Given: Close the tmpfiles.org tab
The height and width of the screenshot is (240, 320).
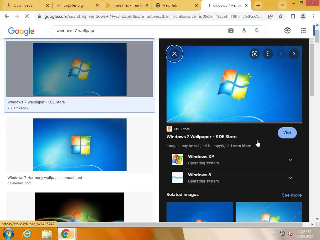Looking at the screenshot, I should point(97,5).
